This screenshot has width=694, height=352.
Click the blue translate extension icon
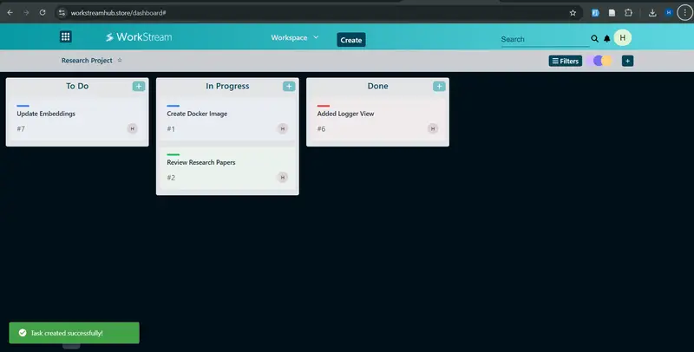tap(595, 13)
